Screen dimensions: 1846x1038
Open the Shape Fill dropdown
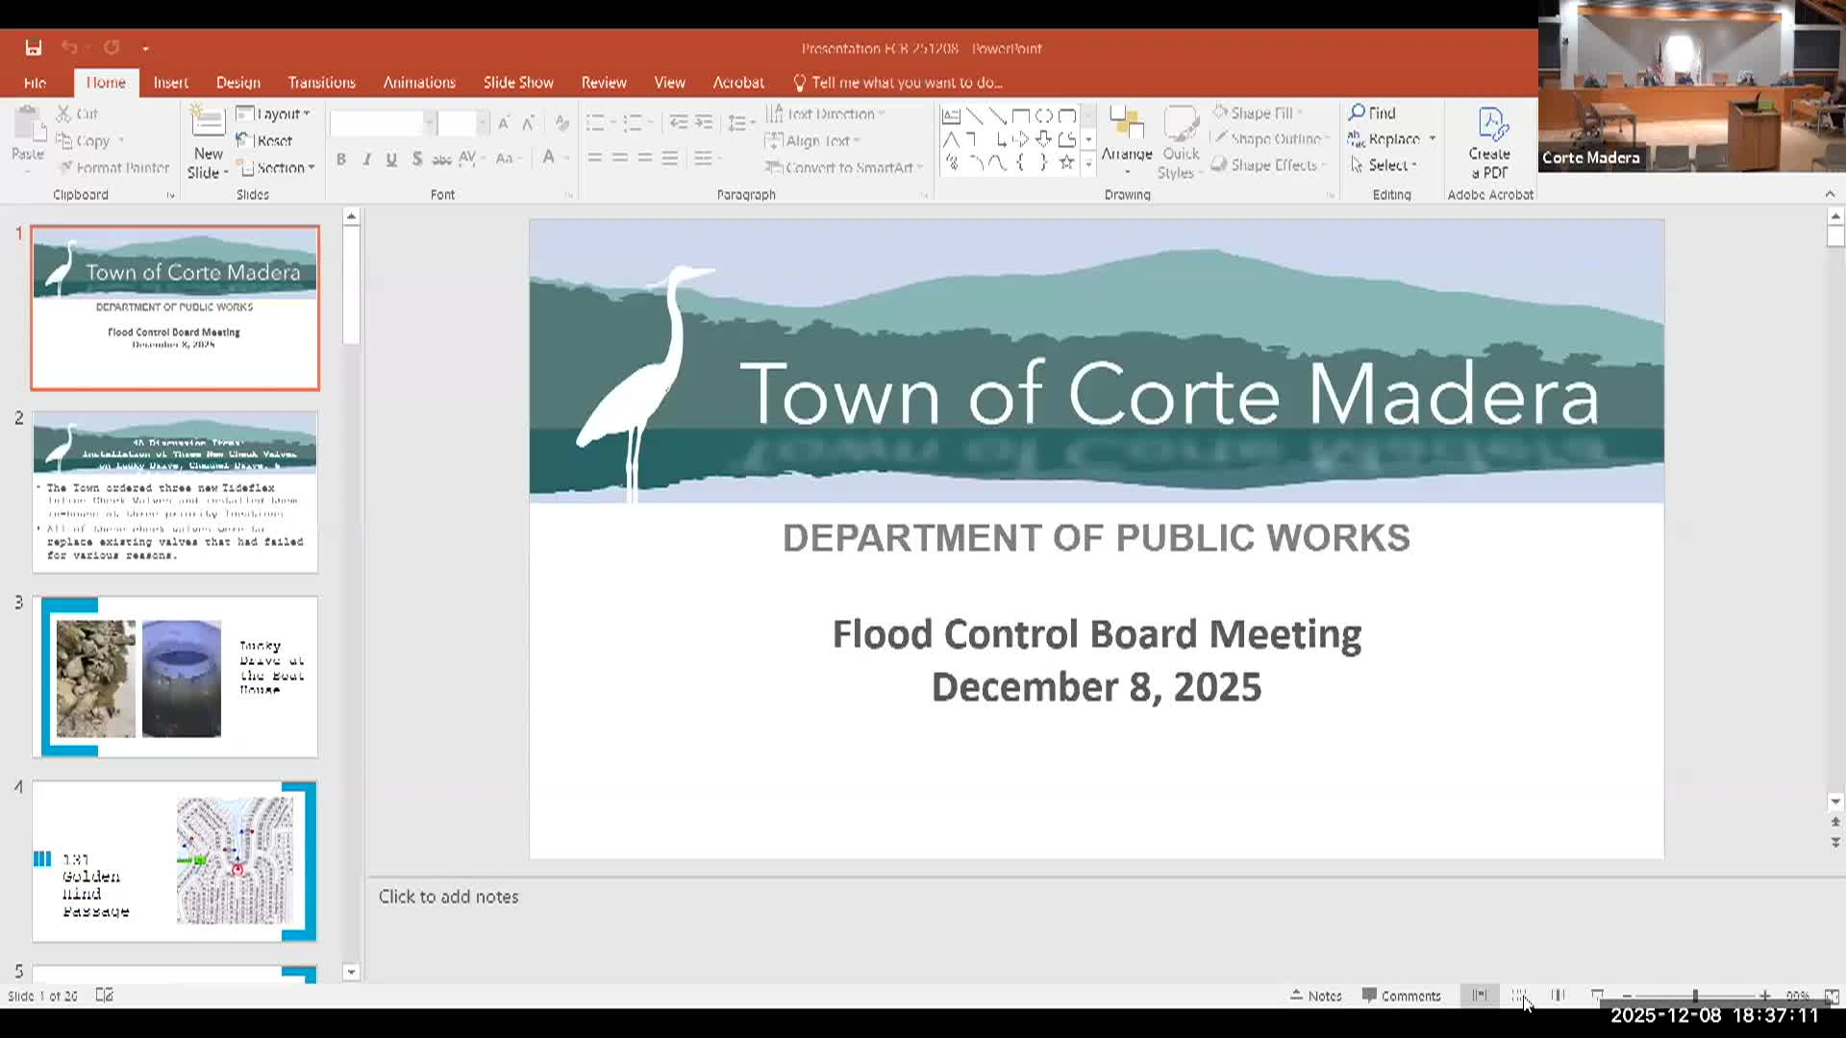click(x=1261, y=112)
